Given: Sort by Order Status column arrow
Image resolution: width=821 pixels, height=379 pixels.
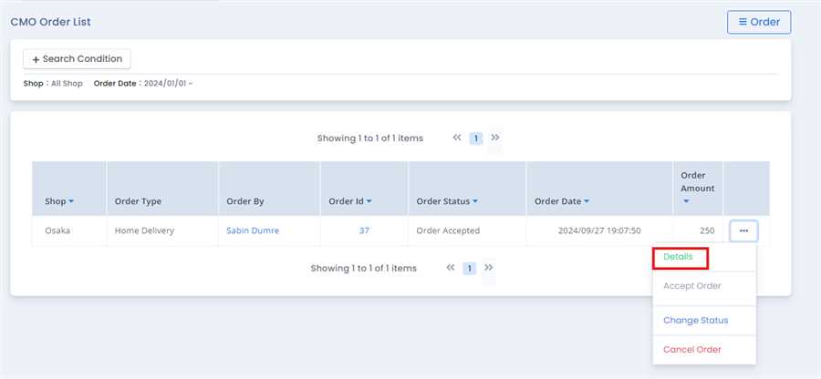Looking at the screenshot, I should pyautogui.click(x=475, y=201).
